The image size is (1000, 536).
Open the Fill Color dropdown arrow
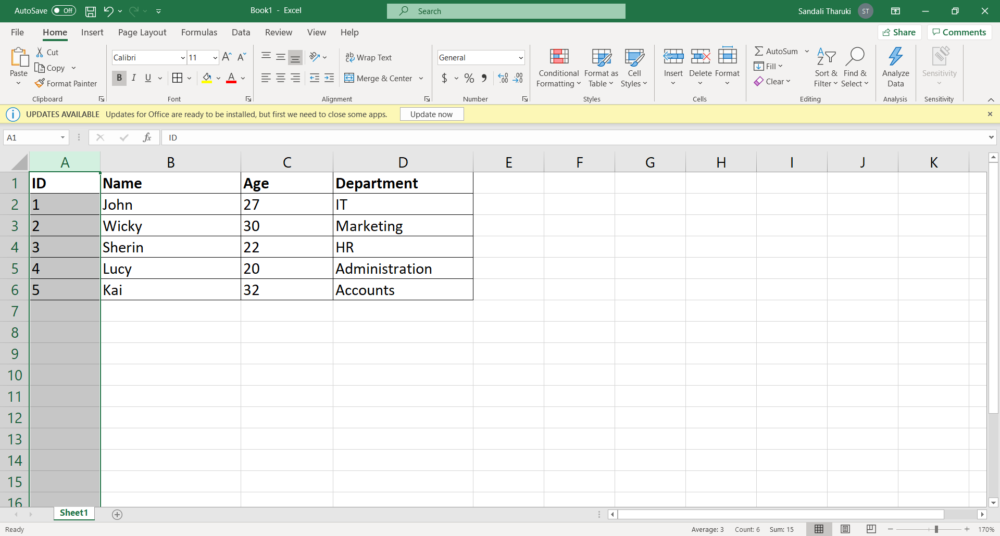tap(218, 78)
